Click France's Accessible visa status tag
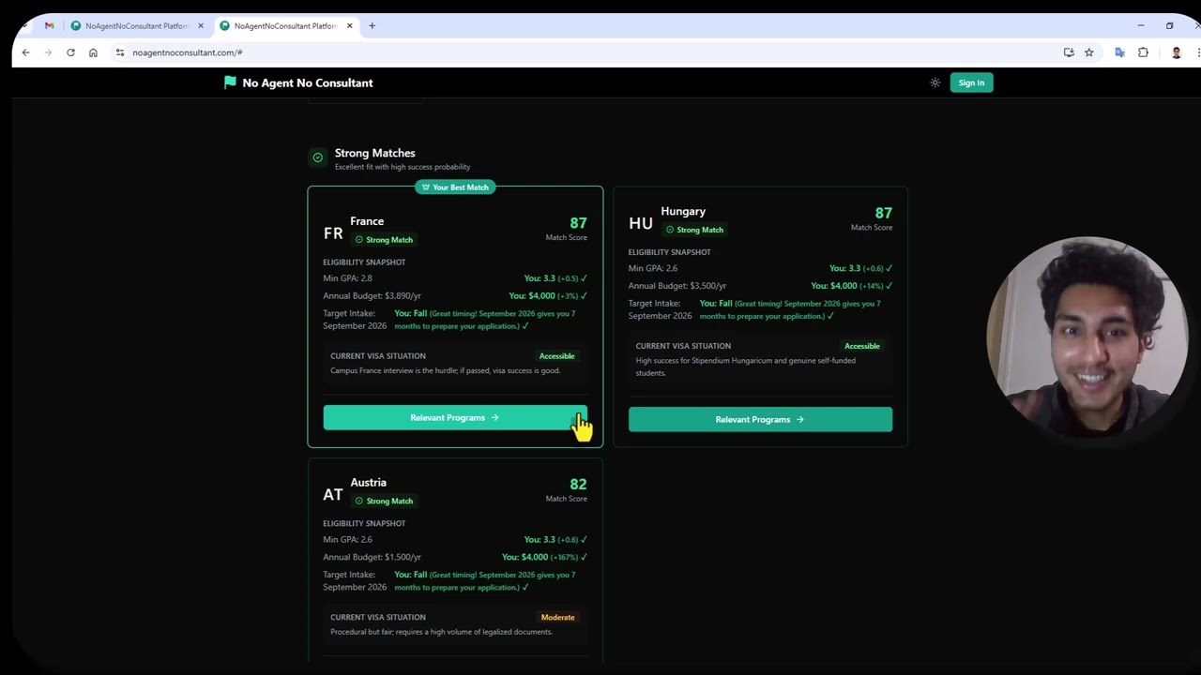1201x675 pixels. pyautogui.click(x=556, y=356)
